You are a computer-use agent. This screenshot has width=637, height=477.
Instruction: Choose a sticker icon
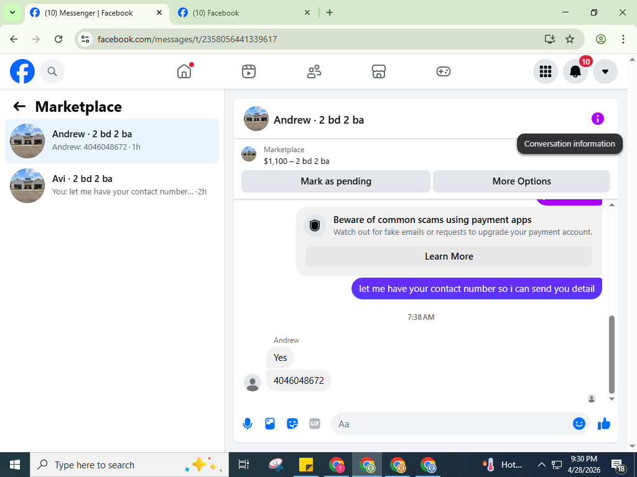coord(292,424)
